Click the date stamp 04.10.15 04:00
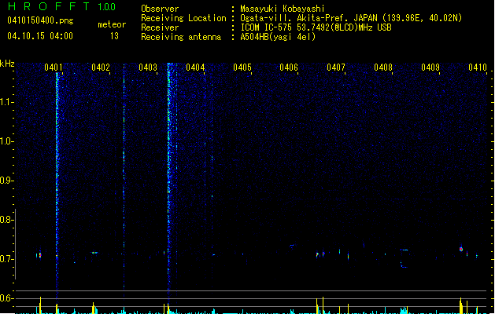 40,36
